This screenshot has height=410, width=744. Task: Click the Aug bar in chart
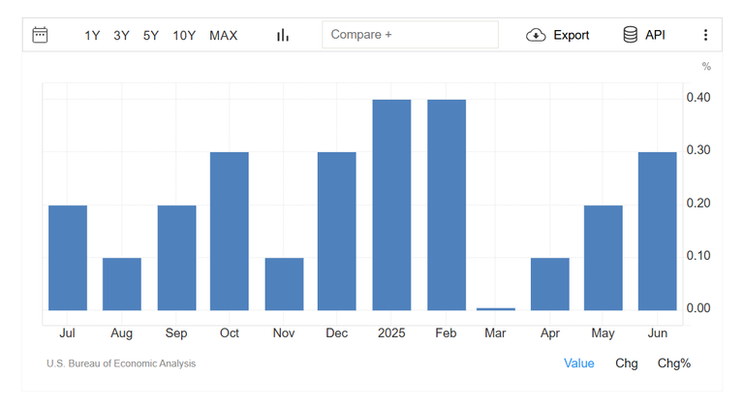point(122,284)
